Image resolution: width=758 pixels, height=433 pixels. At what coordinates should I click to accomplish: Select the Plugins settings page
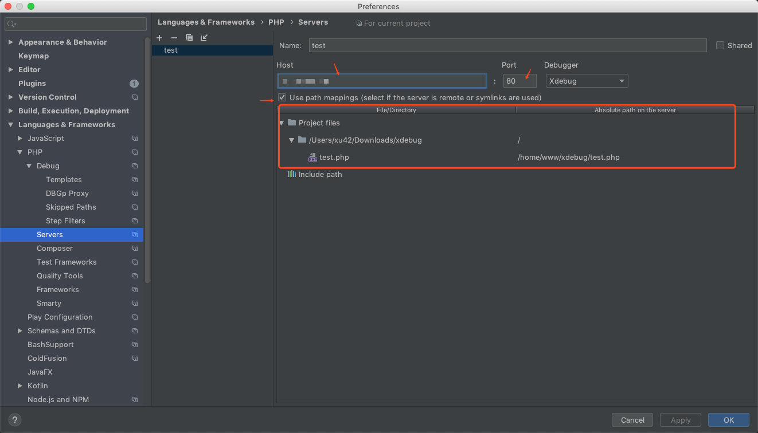tap(32, 84)
